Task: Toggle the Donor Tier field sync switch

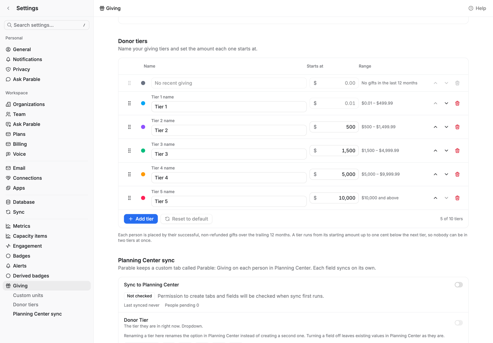Action: (459, 323)
